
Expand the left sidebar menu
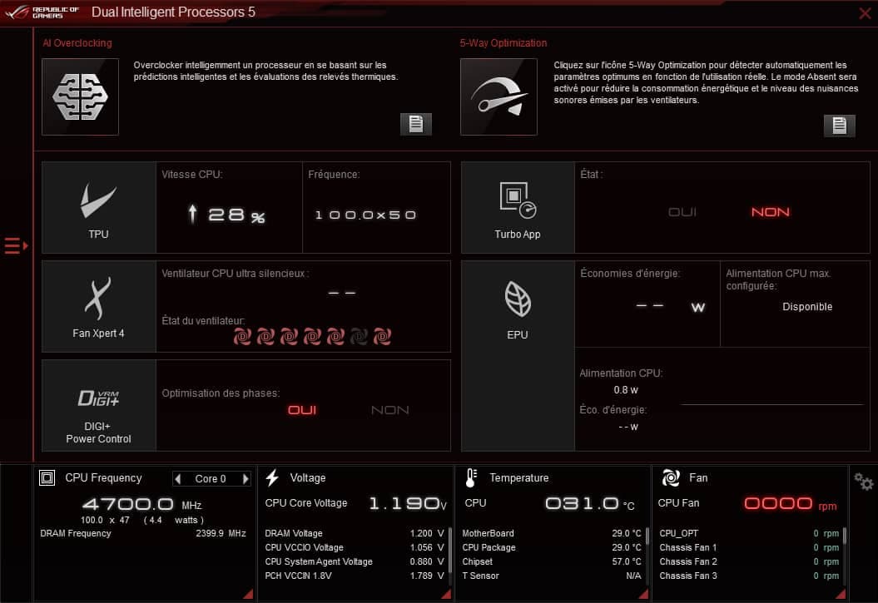(x=16, y=245)
